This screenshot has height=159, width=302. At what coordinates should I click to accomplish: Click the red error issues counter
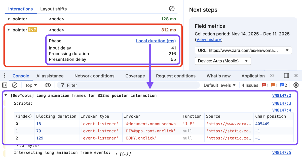(x=265, y=85)
